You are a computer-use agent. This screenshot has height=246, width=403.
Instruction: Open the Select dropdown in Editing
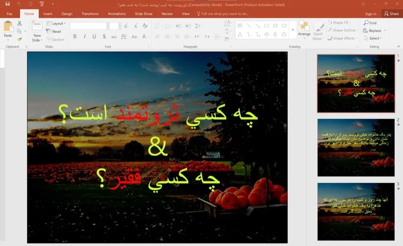coord(373,38)
